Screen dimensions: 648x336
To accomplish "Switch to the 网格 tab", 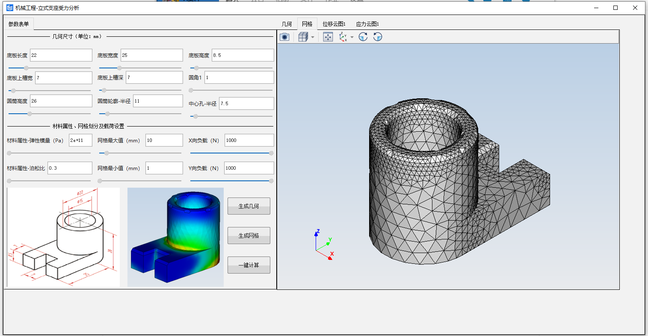I will pyautogui.click(x=307, y=24).
